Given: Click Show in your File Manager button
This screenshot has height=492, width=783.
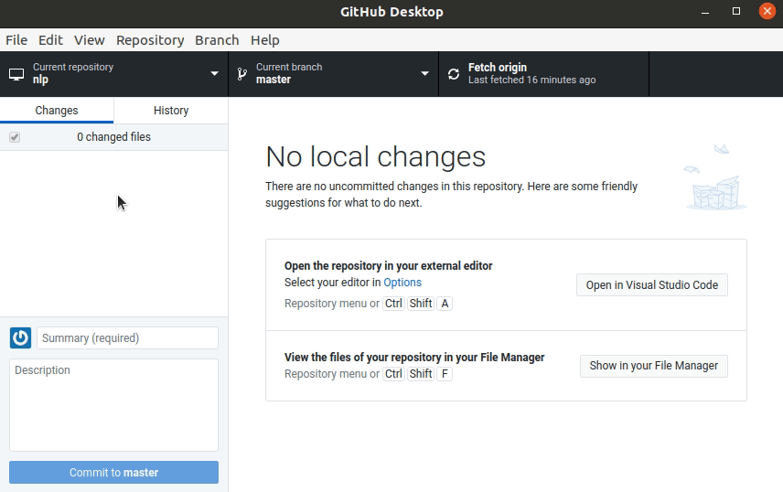Looking at the screenshot, I should pyautogui.click(x=654, y=366).
